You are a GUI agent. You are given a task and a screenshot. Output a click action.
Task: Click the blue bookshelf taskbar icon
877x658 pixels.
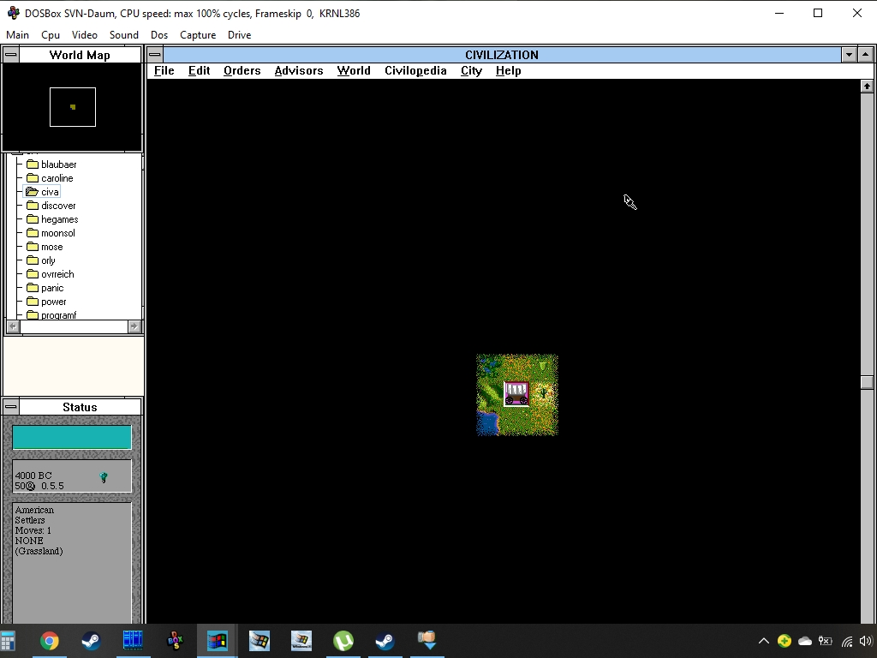coord(133,641)
